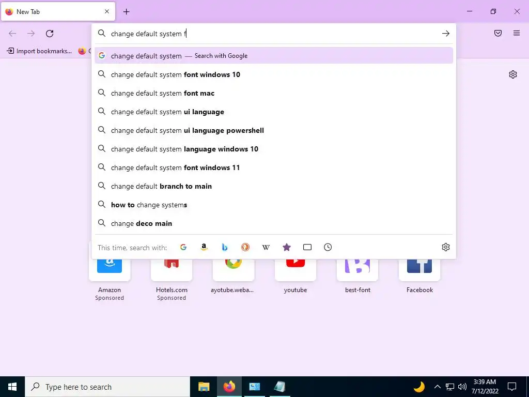Screen dimensions: 529x397
Task: Choose suggestion 'change default system font windows 10'
Action: click(274, 74)
